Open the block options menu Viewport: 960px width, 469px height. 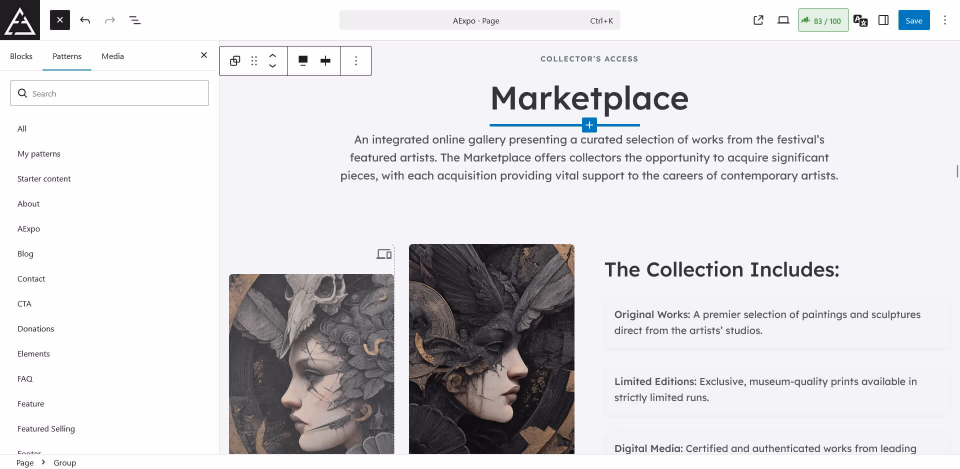click(x=356, y=60)
